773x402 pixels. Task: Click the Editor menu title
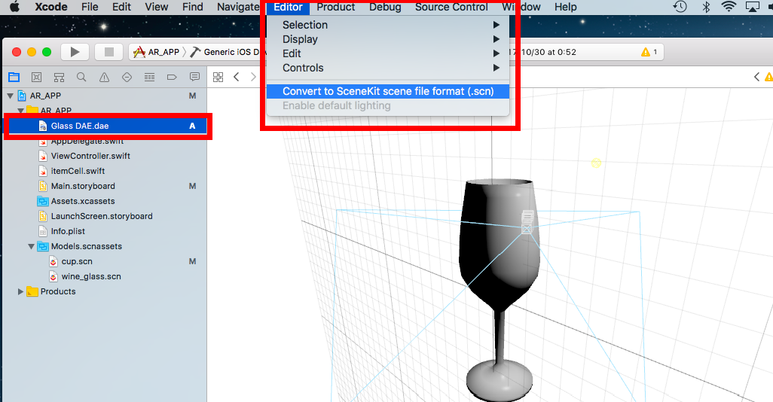click(288, 7)
